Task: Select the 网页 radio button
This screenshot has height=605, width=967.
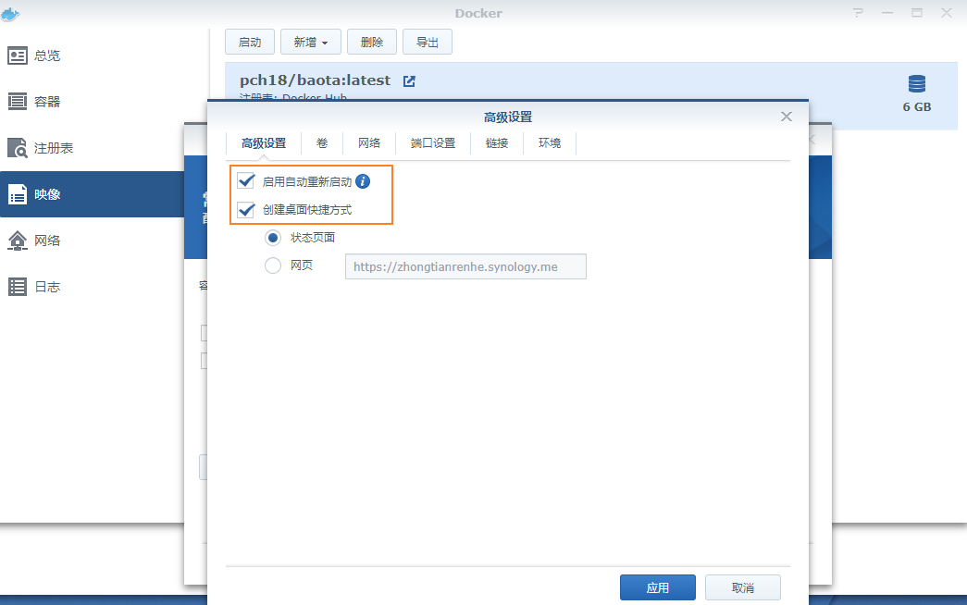Action: coord(273,265)
